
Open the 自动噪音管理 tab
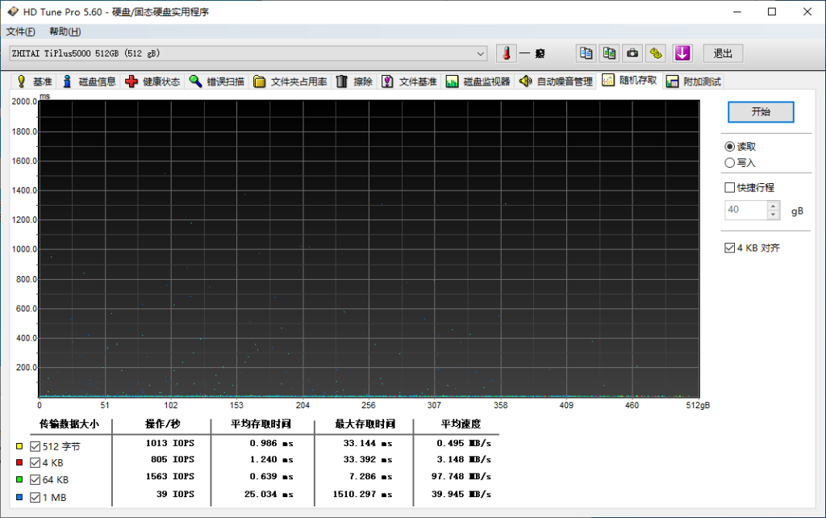tap(556, 81)
